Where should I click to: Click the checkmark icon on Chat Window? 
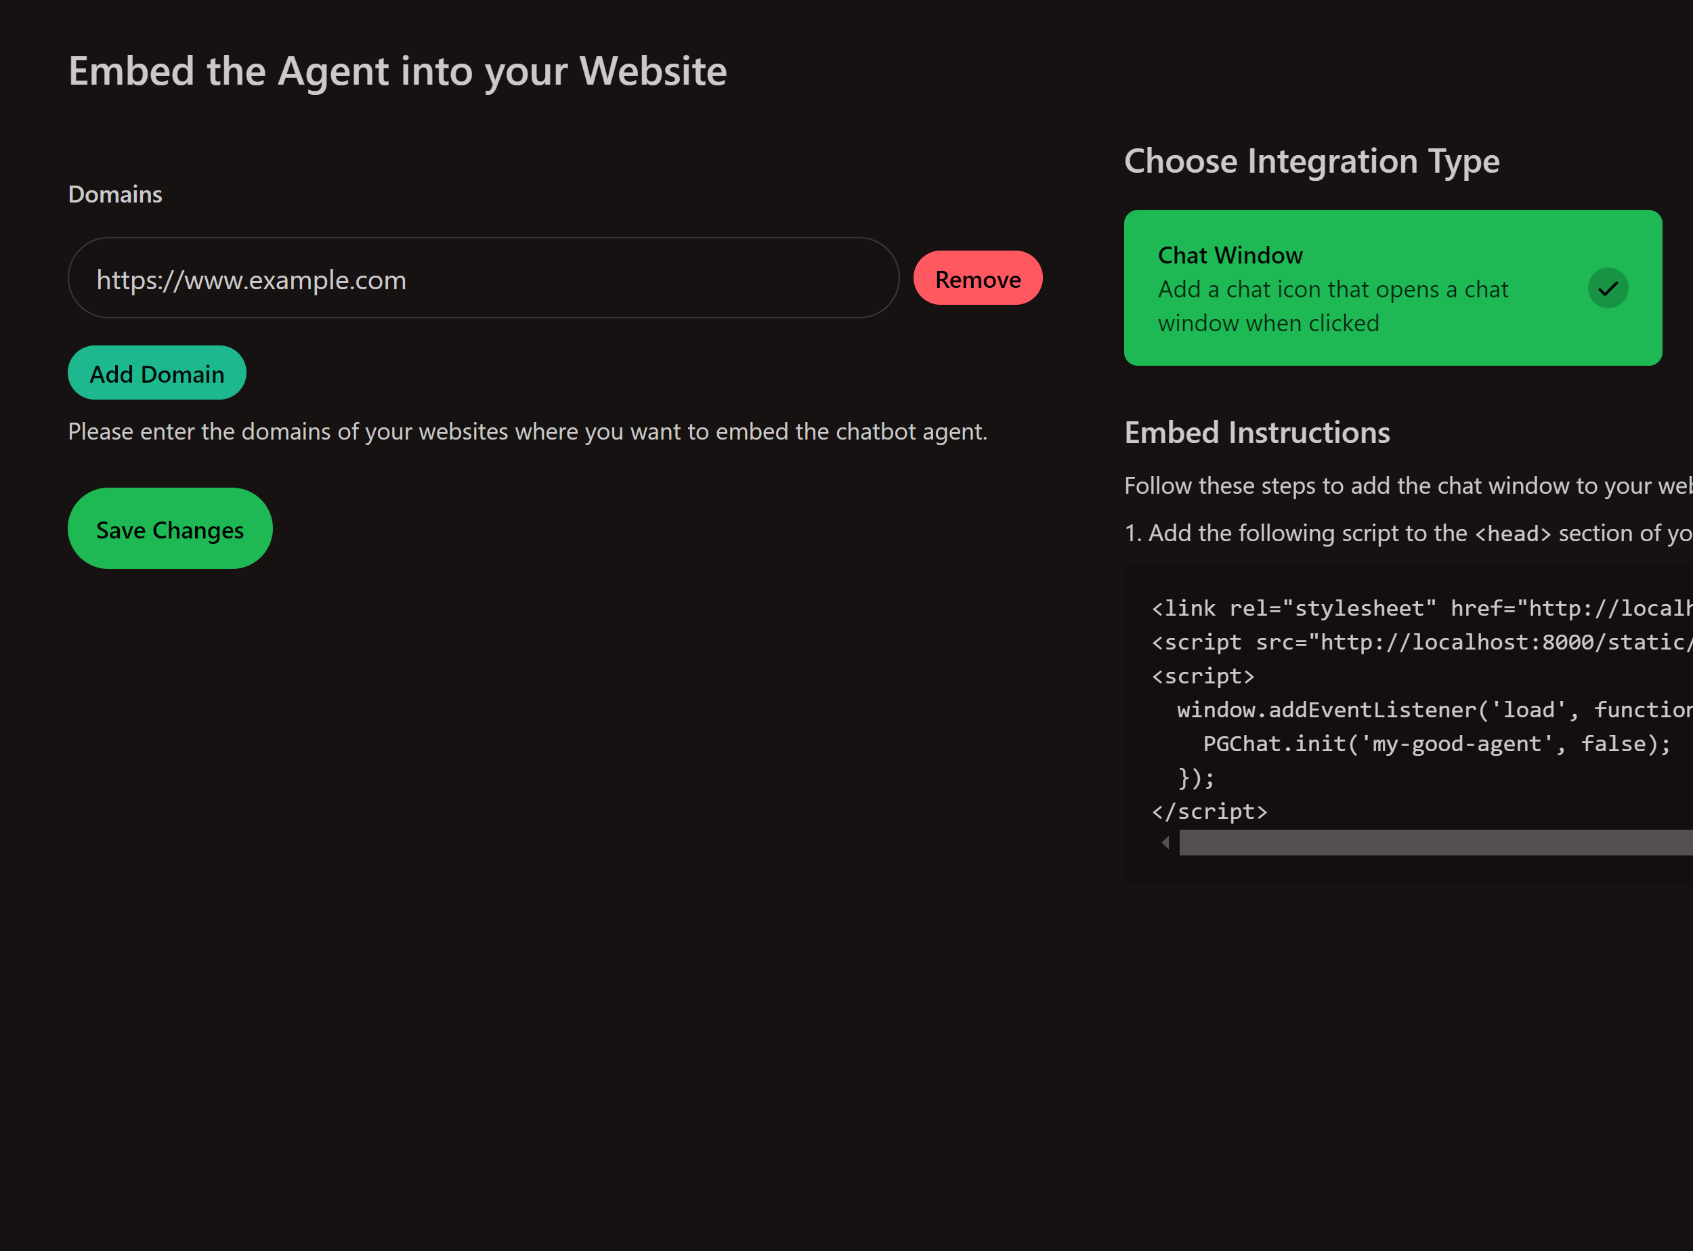pos(1608,288)
